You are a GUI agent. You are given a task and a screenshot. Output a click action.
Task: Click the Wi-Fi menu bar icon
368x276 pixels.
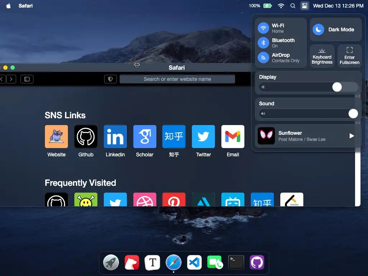pos(281,6)
